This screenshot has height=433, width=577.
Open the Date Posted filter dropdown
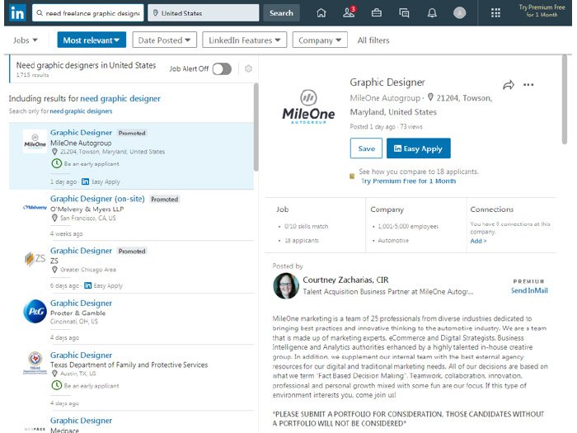[x=165, y=40]
